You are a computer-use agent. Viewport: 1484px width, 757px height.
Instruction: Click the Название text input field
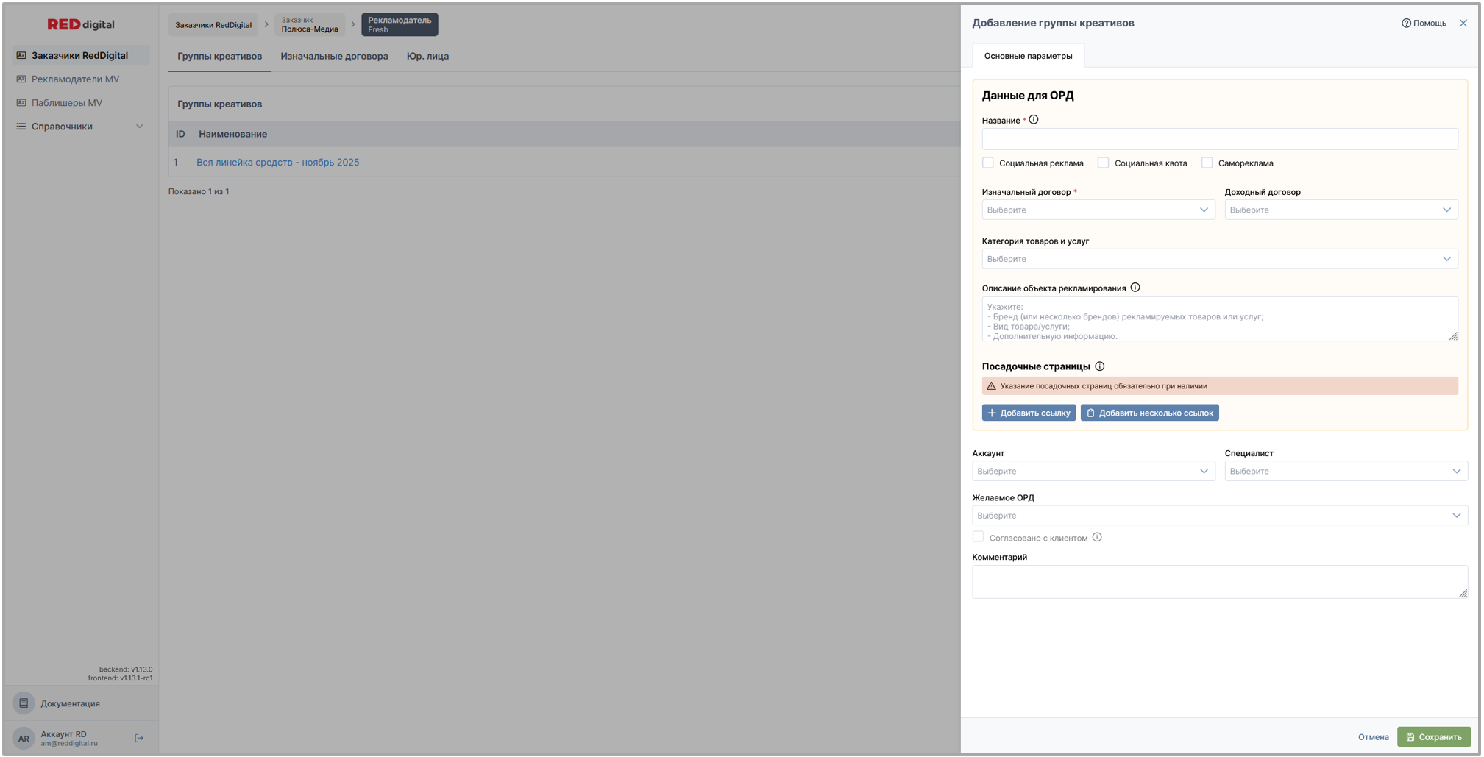click(1219, 139)
